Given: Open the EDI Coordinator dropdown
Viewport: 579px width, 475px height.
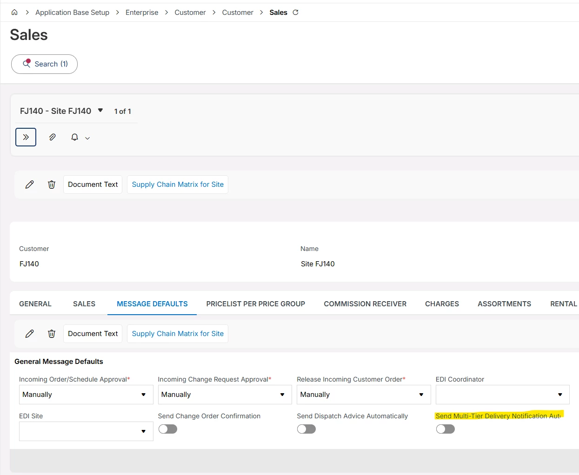Looking at the screenshot, I should (502, 395).
